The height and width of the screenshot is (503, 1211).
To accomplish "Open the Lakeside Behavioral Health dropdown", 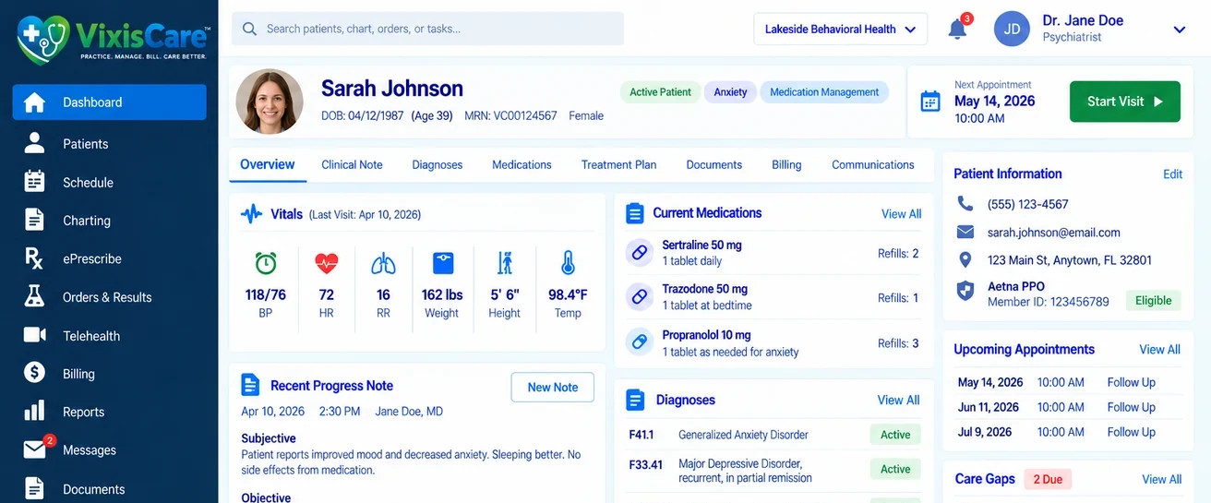I will [x=840, y=30].
